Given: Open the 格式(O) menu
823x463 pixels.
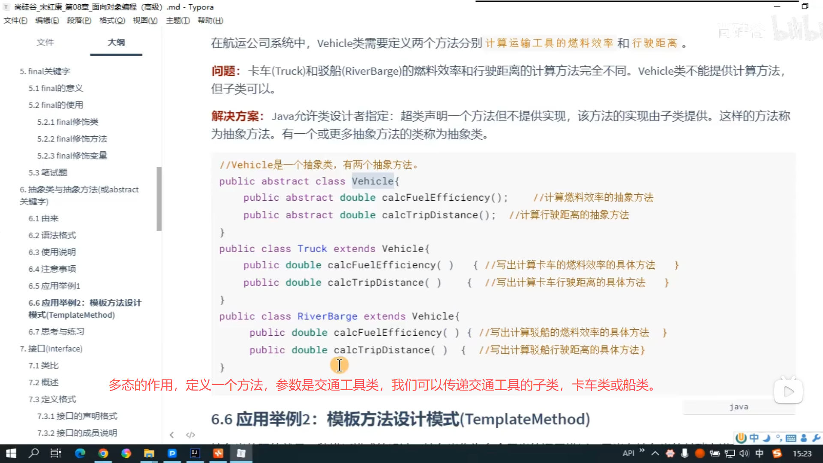Looking at the screenshot, I should pyautogui.click(x=112, y=20).
